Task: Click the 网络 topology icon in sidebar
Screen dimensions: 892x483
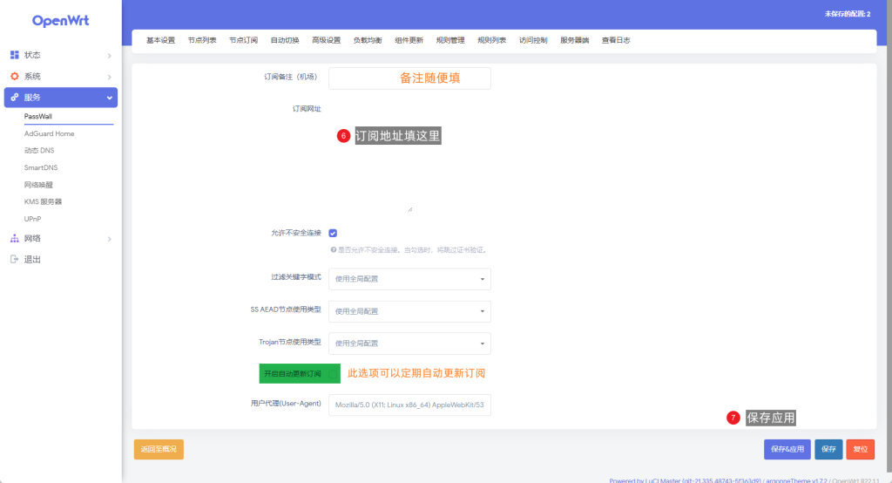Action: click(15, 238)
